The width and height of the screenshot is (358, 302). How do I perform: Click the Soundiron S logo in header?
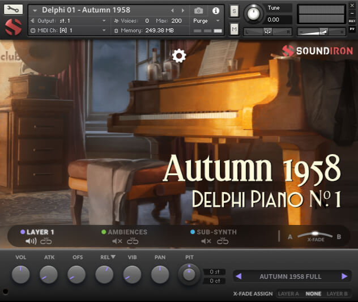(x=13, y=27)
